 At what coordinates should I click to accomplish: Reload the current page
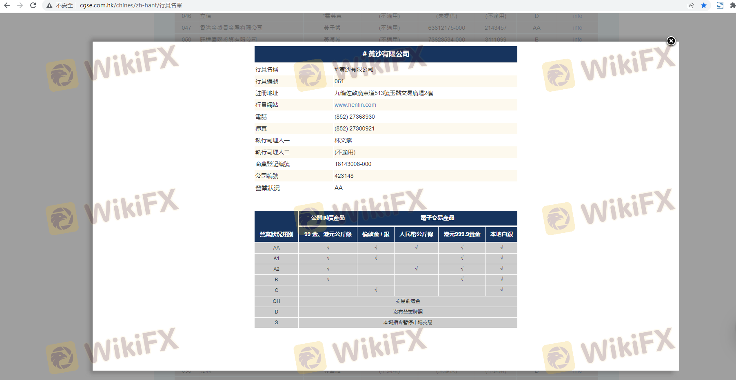pos(33,5)
